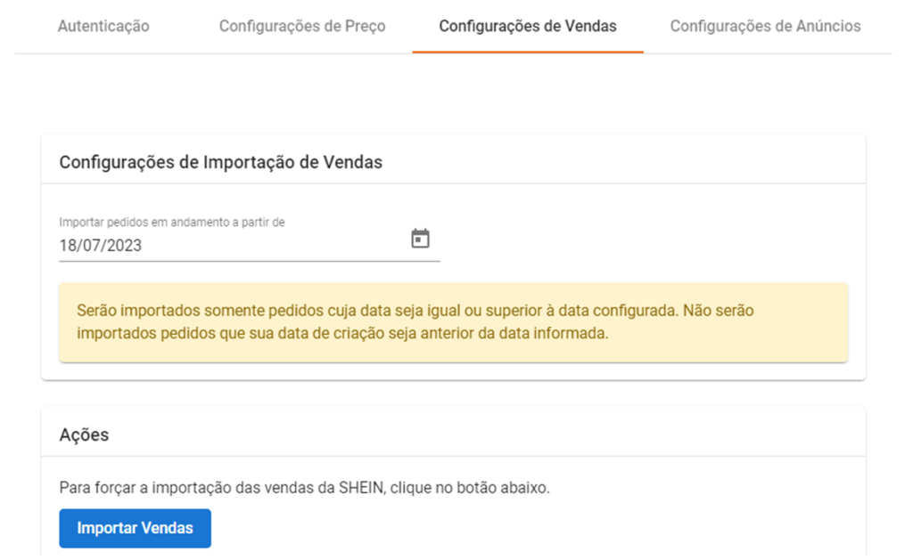Open the calendar date picker icon
913x560 pixels.
pos(420,239)
